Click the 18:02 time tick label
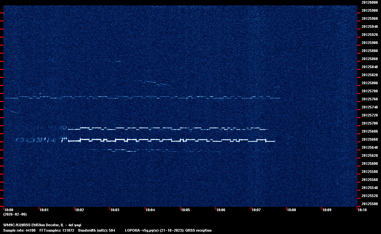The width and height of the screenshot is (381, 234). [x=79, y=210]
